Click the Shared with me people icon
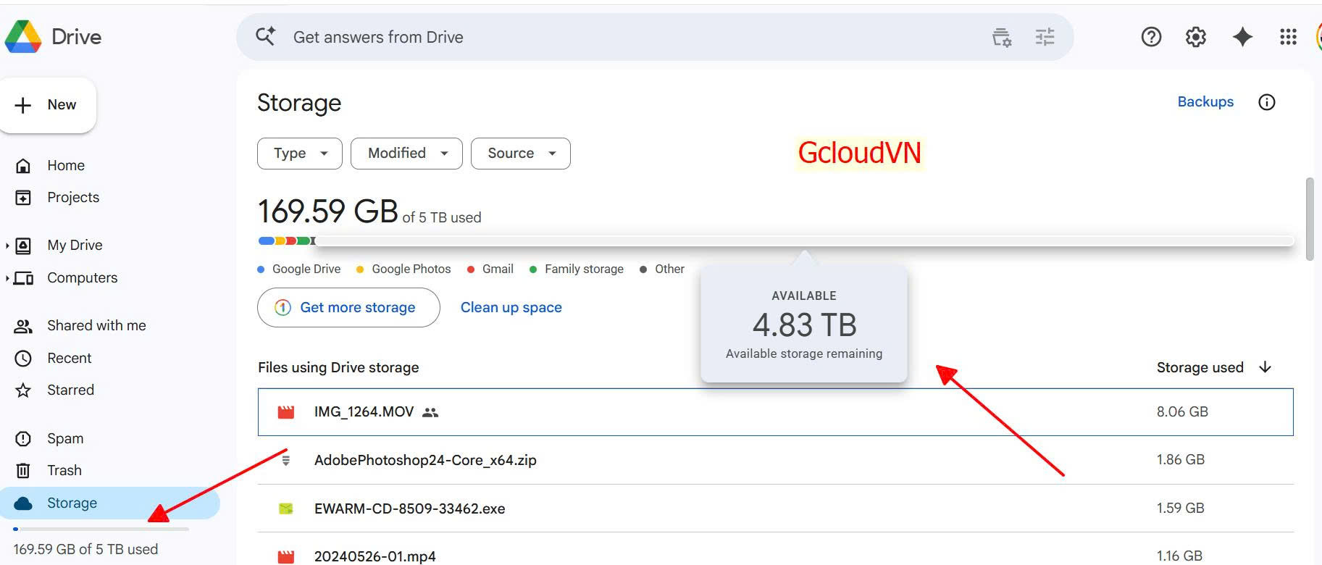The width and height of the screenshot is (1322, 565). point(23,326)
